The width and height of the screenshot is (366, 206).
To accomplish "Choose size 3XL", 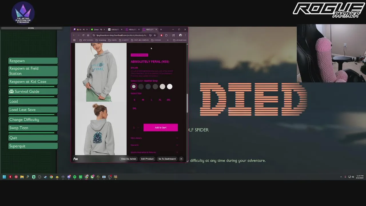I will pyautogui.click(x=134, y=108).
